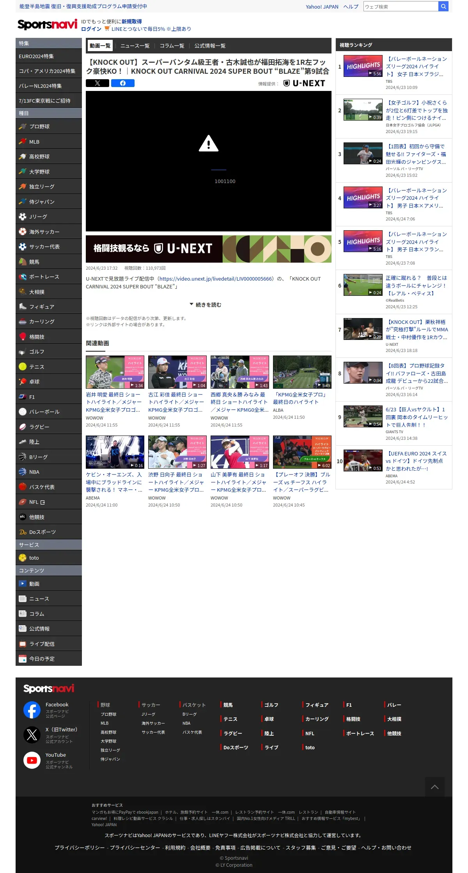Switch to ニュース一覧 tab
The height and width of the screenshot is (873, 468).
point(135,46)
